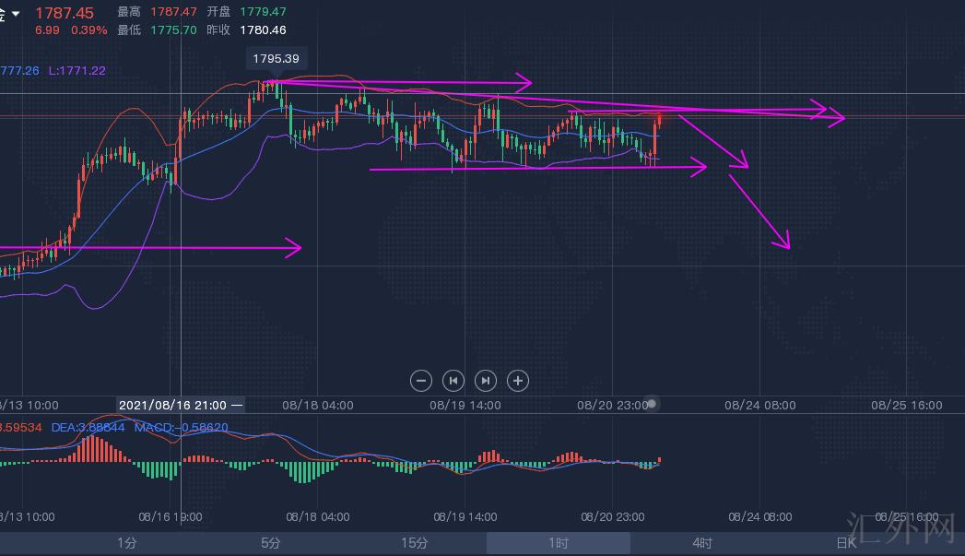This screenshot has width=965, height=556.
Task: Open the symbol selector dropdown arrow
Action: tap(16, 13)
